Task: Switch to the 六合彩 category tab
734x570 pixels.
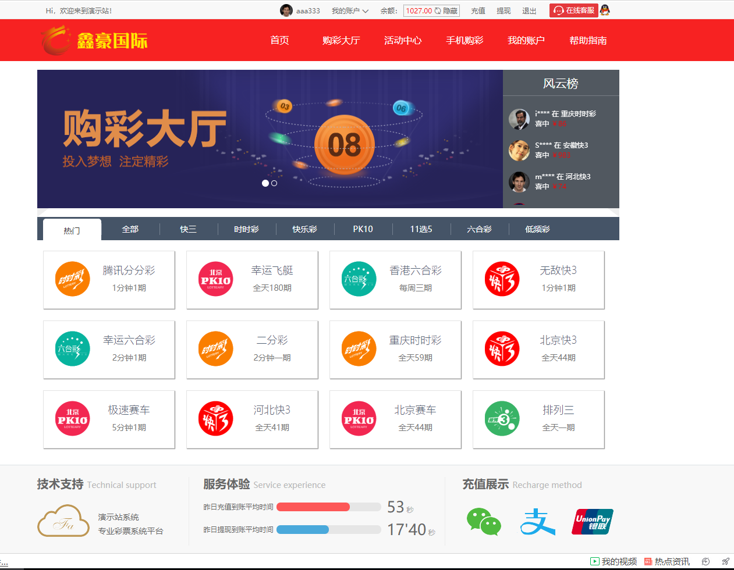Action: pos(479,229)
